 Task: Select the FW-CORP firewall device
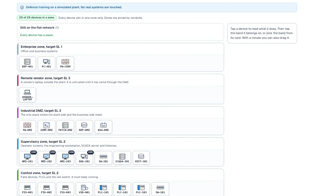pyautogui.click(x=65, y=64)
